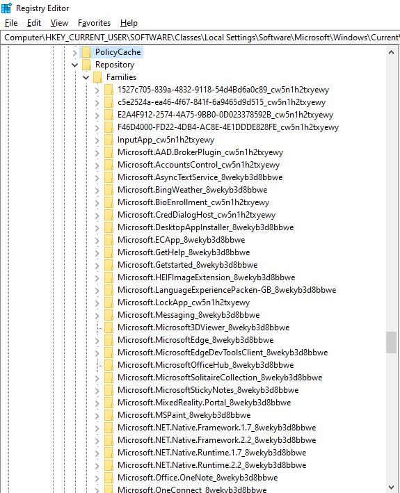The height and width of the screenshot is (493, 400).
Task: Click folder icon of Microsoft.MicrosoftStickyNotes key
Action: 109,390
